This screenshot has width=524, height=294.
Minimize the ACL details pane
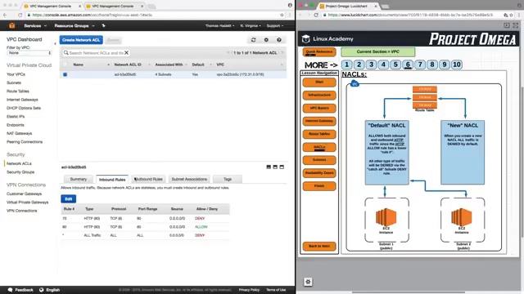(269, 167)
